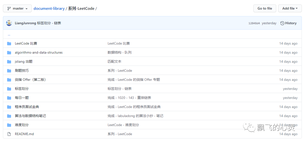305x141 pixels.
Task: Click 'yesterday' timestamp in 标签划分 folder row
Action: tap(290, 89)
